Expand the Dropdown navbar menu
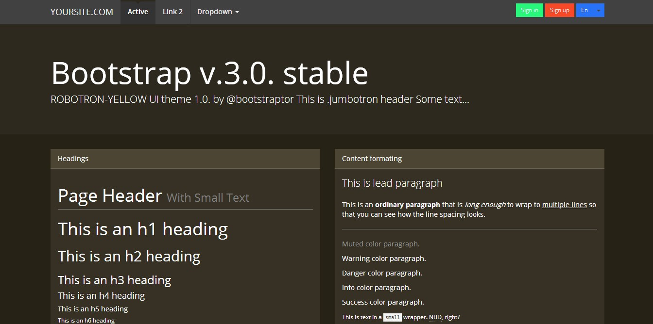 (x=218, y=12)
